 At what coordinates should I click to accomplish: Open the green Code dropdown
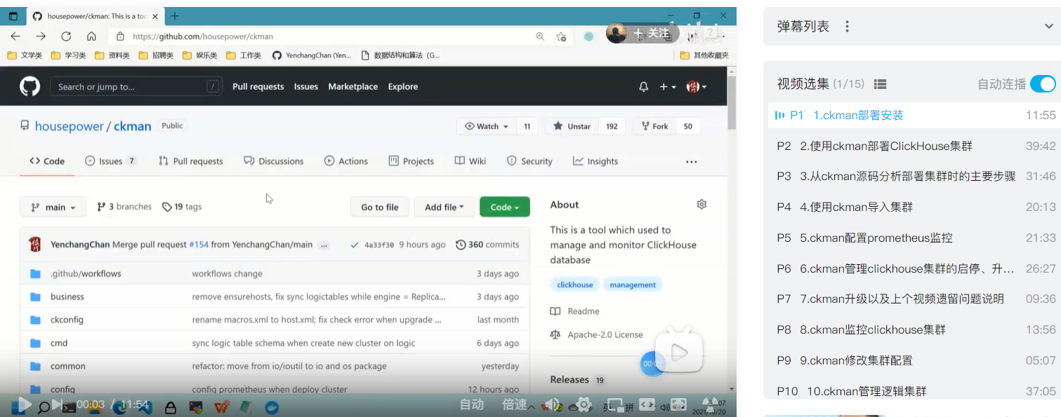coord(505,207)
